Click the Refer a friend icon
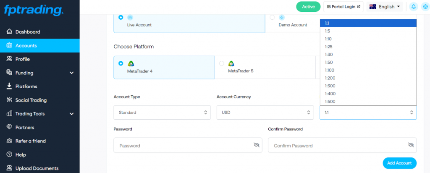The height and width of the screenshot is (173, 430). click(9, 141)
